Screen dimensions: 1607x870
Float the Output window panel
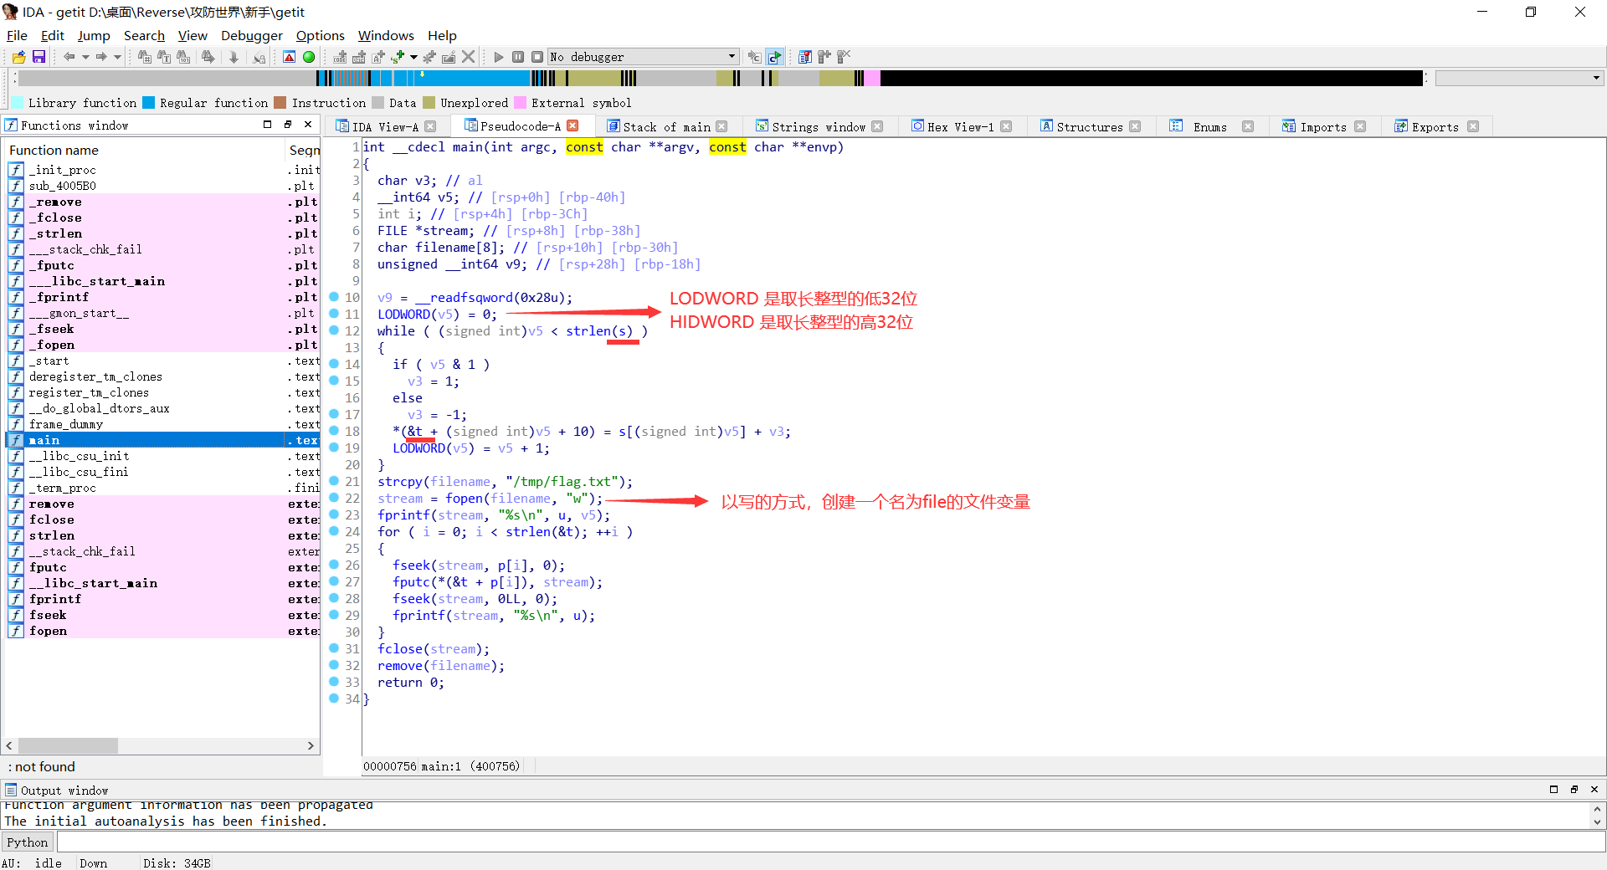pyautogui.click(x=1574, y=790)
